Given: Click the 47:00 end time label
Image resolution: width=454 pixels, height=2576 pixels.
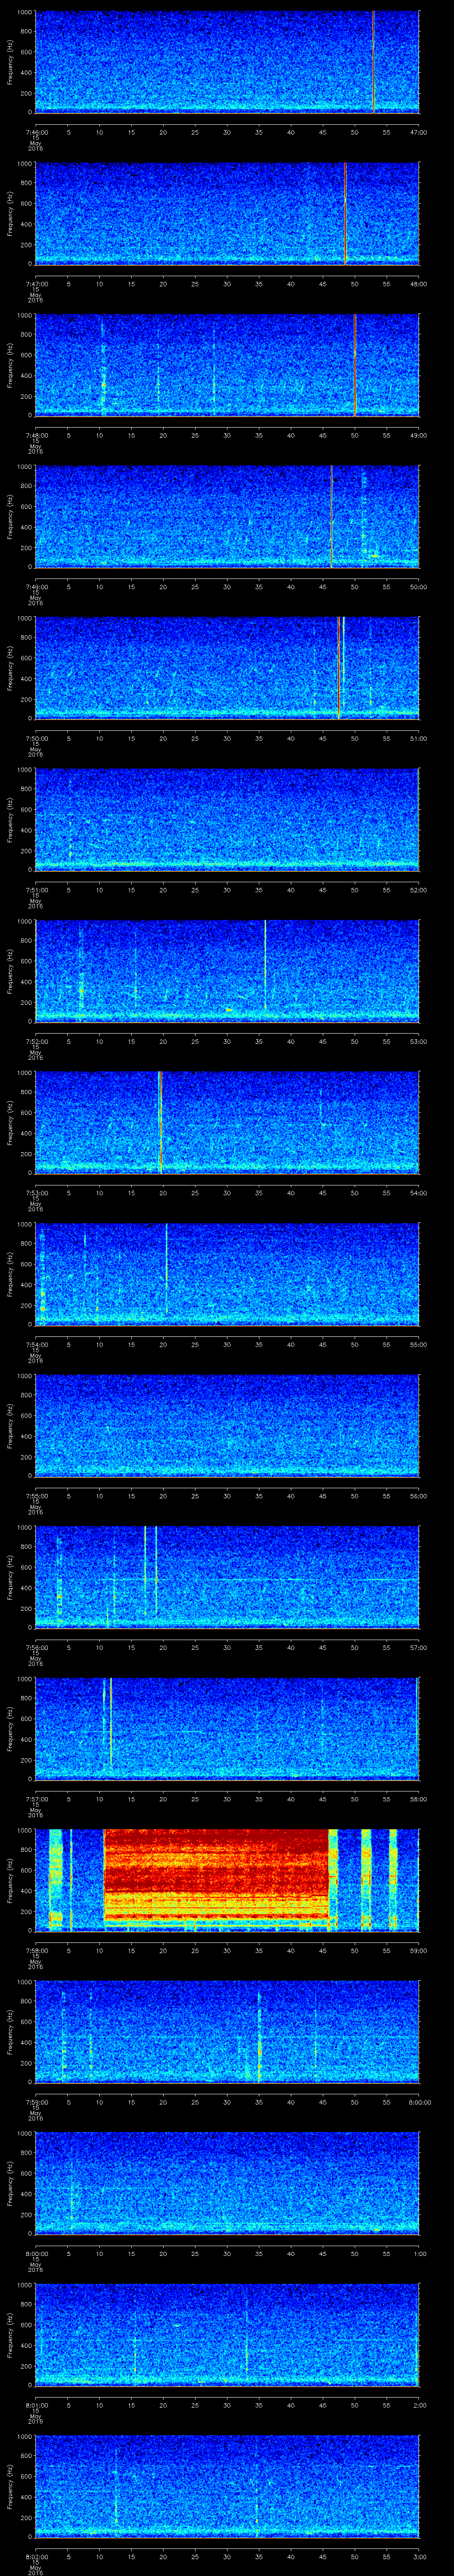Looking at the screenshot, I should click(x=418, y=132).
